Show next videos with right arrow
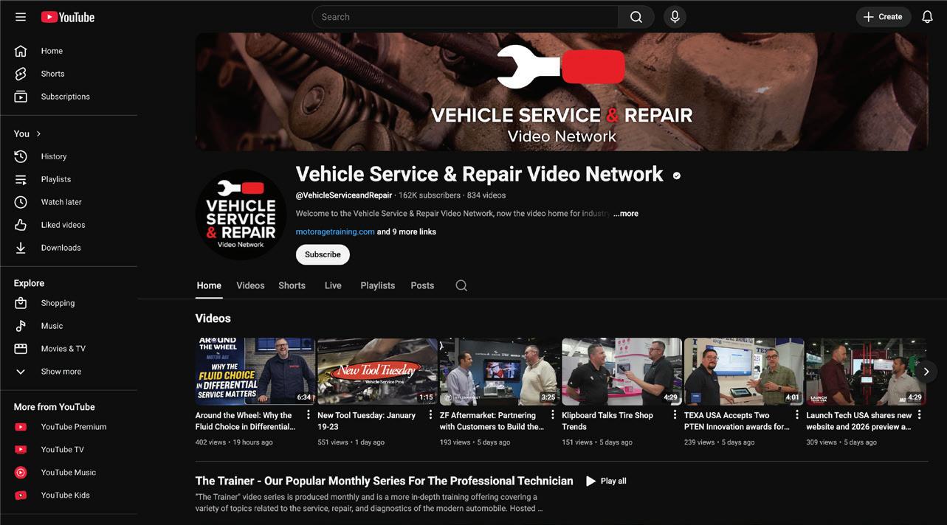947x525 pixels. click(926, 372)
